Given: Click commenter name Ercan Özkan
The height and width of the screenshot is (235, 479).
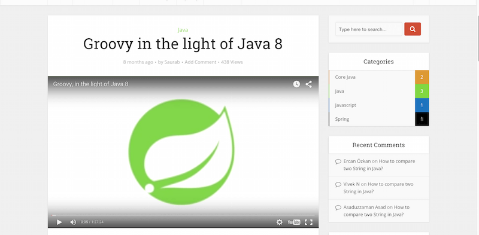Looking at the screenshot, I should 357,161.
